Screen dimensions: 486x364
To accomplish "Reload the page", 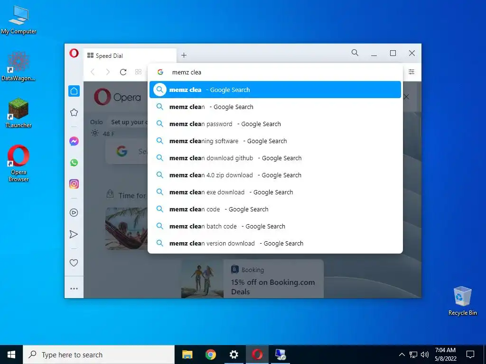I will pyautogui.click(x=123, y=72).
